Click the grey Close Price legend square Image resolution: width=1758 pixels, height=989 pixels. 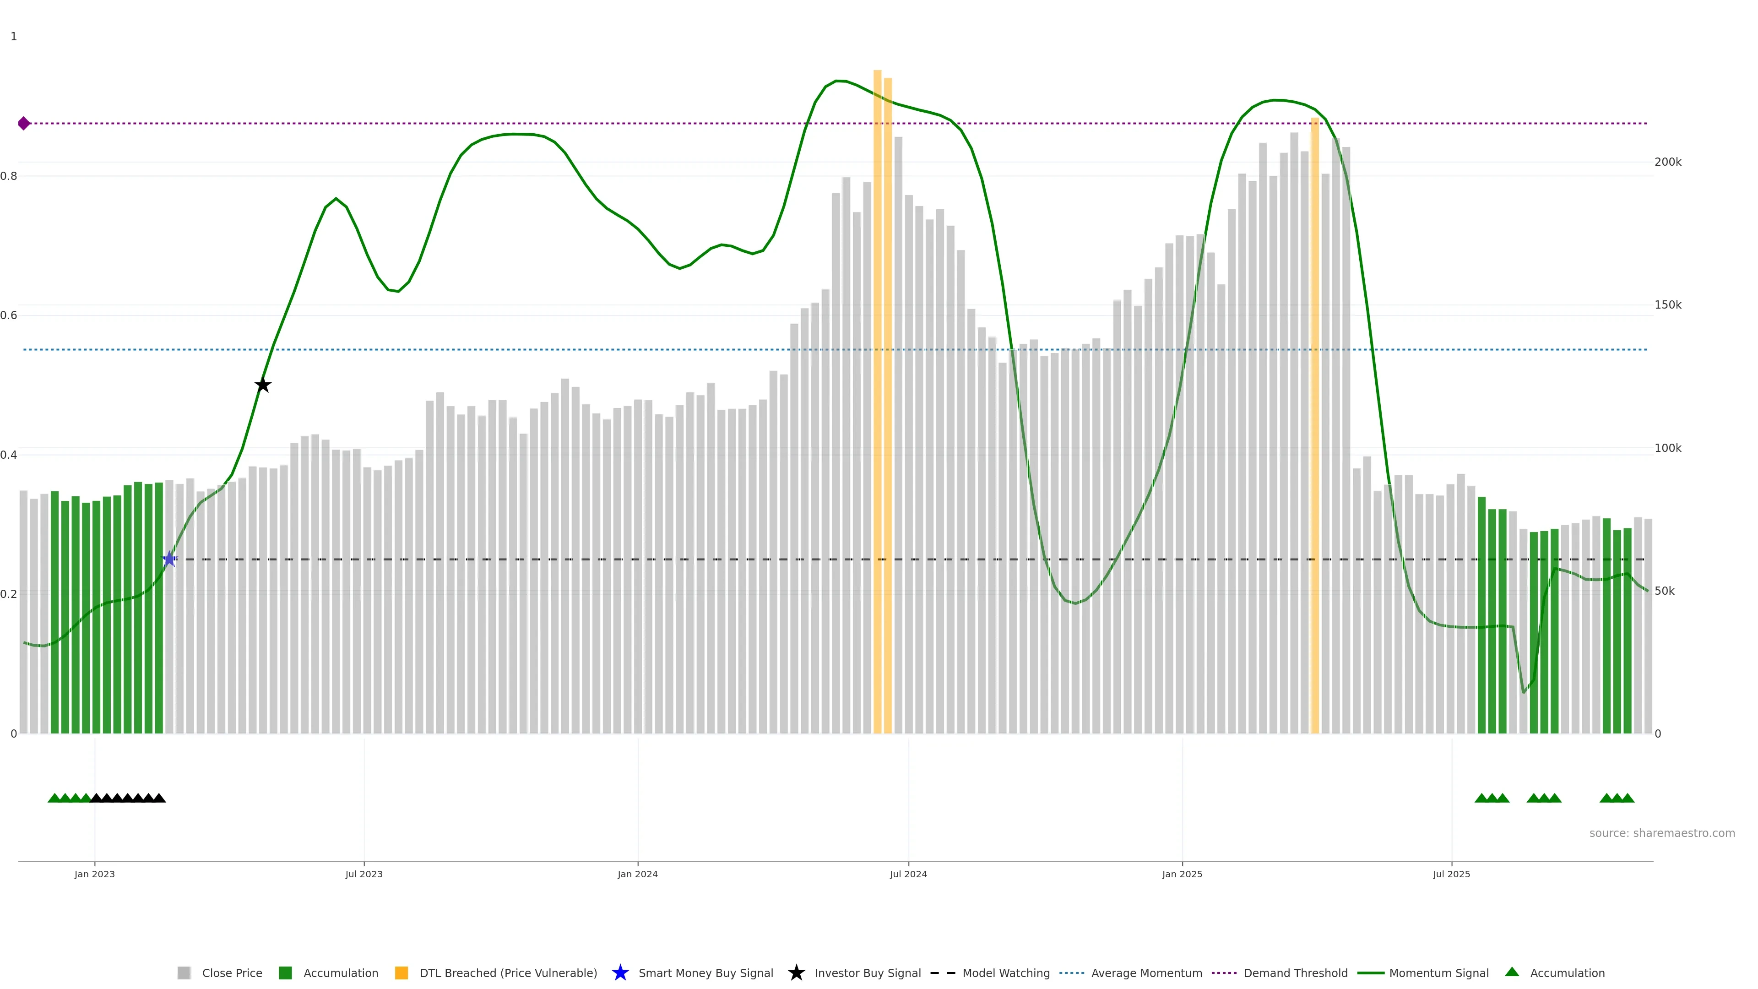tap(184, 973)
